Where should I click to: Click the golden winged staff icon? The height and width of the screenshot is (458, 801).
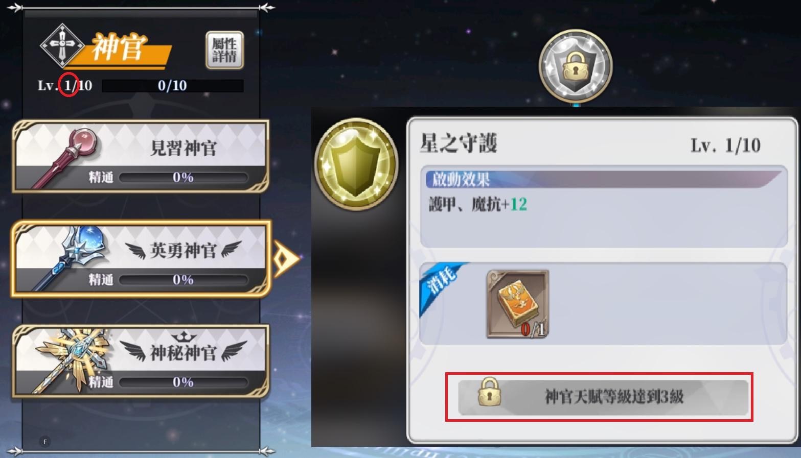[73, 360]
